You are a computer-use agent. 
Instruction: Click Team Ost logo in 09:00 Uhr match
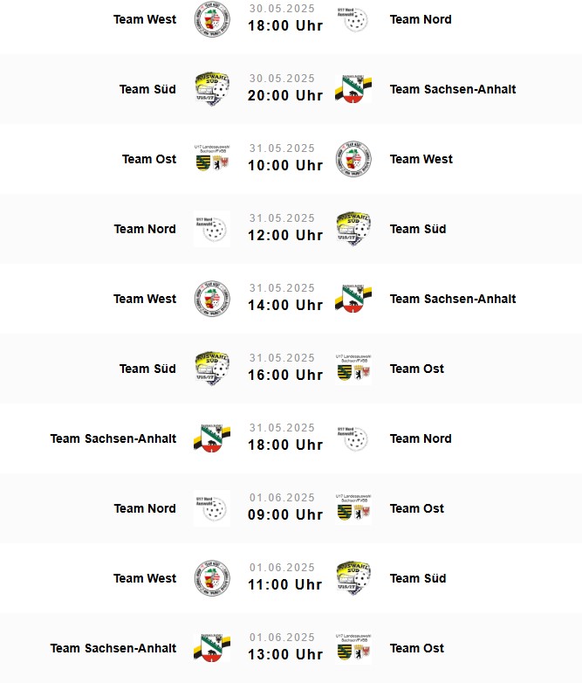click(353, 508)
